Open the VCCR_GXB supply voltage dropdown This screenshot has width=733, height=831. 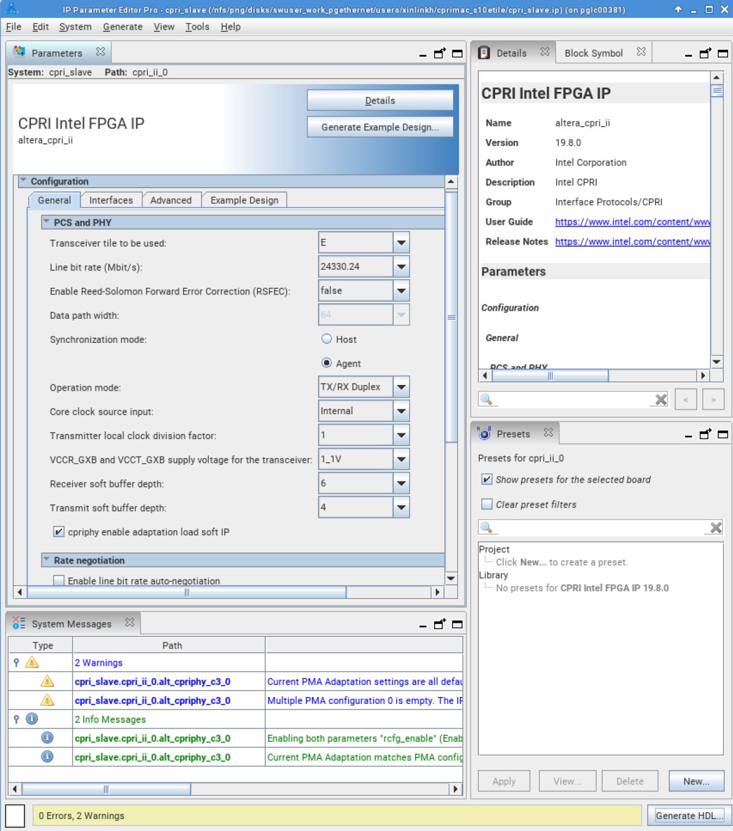point(401,459)
